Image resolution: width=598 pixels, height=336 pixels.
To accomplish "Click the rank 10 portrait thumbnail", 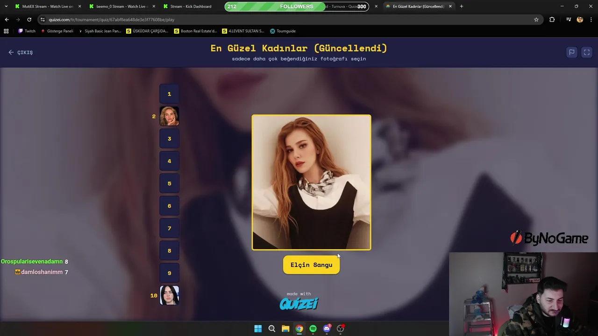I will [x=169, y=295].
